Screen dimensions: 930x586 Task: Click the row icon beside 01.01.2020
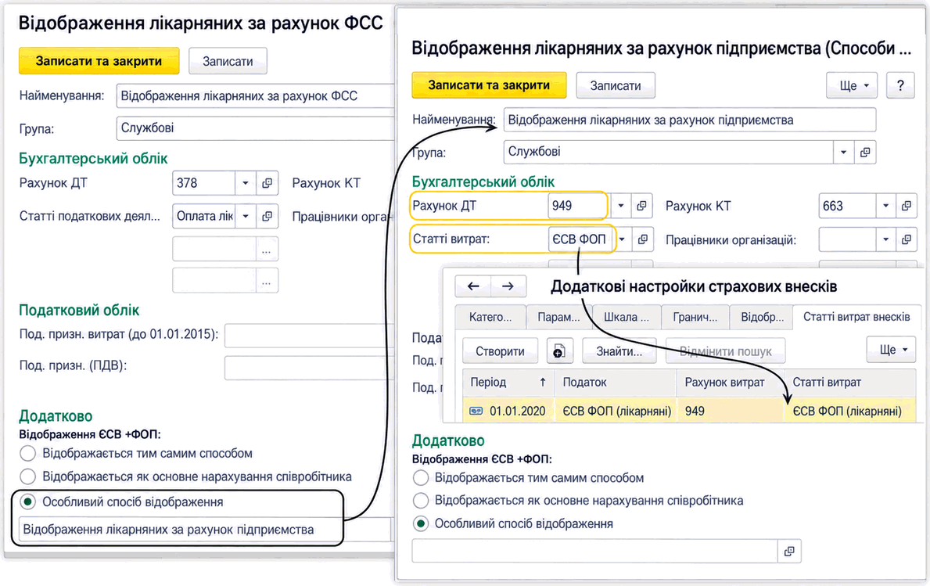476,411
